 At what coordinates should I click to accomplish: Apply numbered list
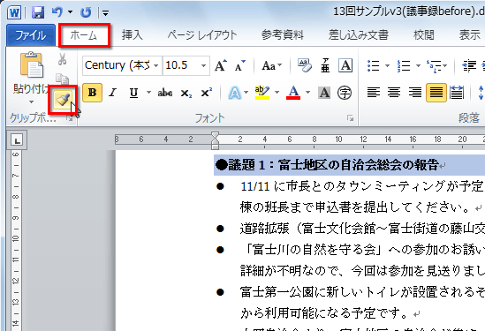404,65
